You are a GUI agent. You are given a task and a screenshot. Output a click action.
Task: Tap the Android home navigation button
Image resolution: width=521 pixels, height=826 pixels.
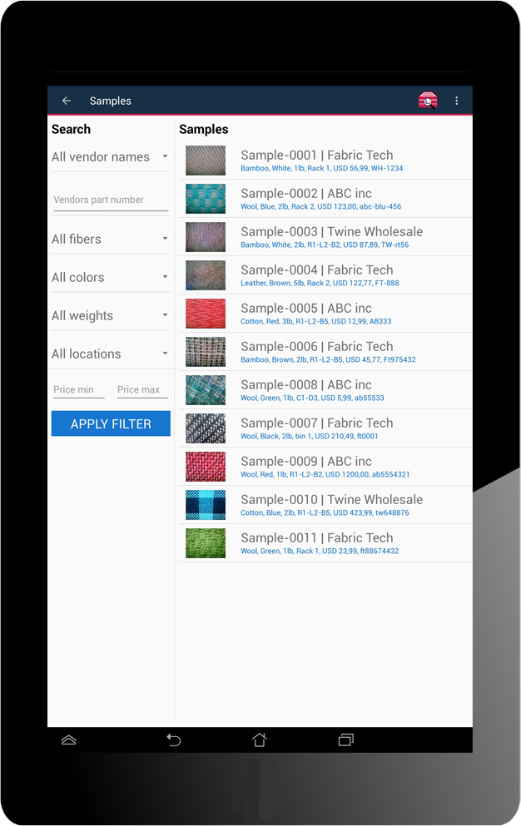(x=260, y=740)
